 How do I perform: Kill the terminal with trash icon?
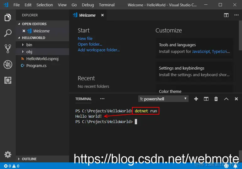click(216, 99)
